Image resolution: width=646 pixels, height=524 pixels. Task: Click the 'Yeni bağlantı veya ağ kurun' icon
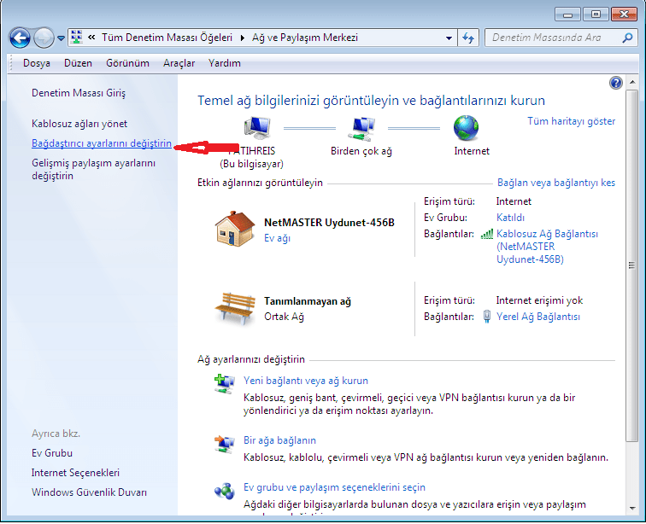224,383
